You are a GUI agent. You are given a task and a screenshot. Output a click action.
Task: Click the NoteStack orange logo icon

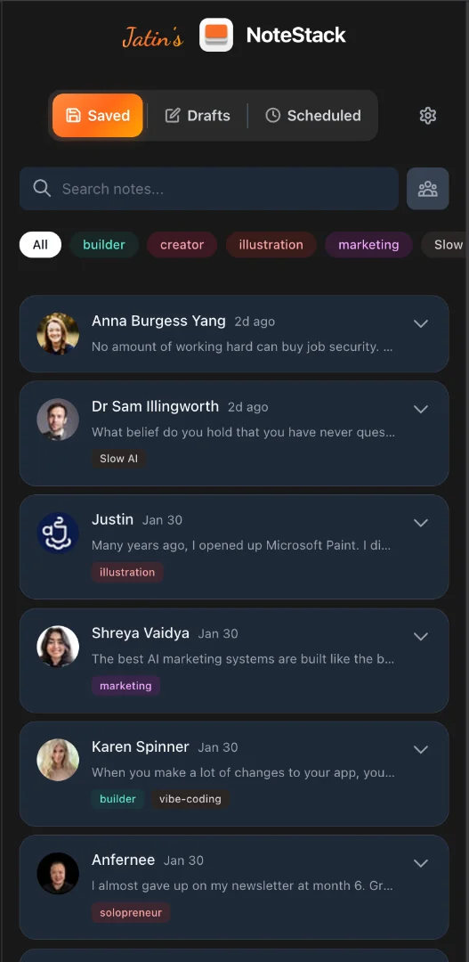[x=215, y=35]
